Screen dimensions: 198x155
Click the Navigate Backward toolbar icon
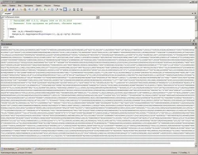[x=37, y=9]
